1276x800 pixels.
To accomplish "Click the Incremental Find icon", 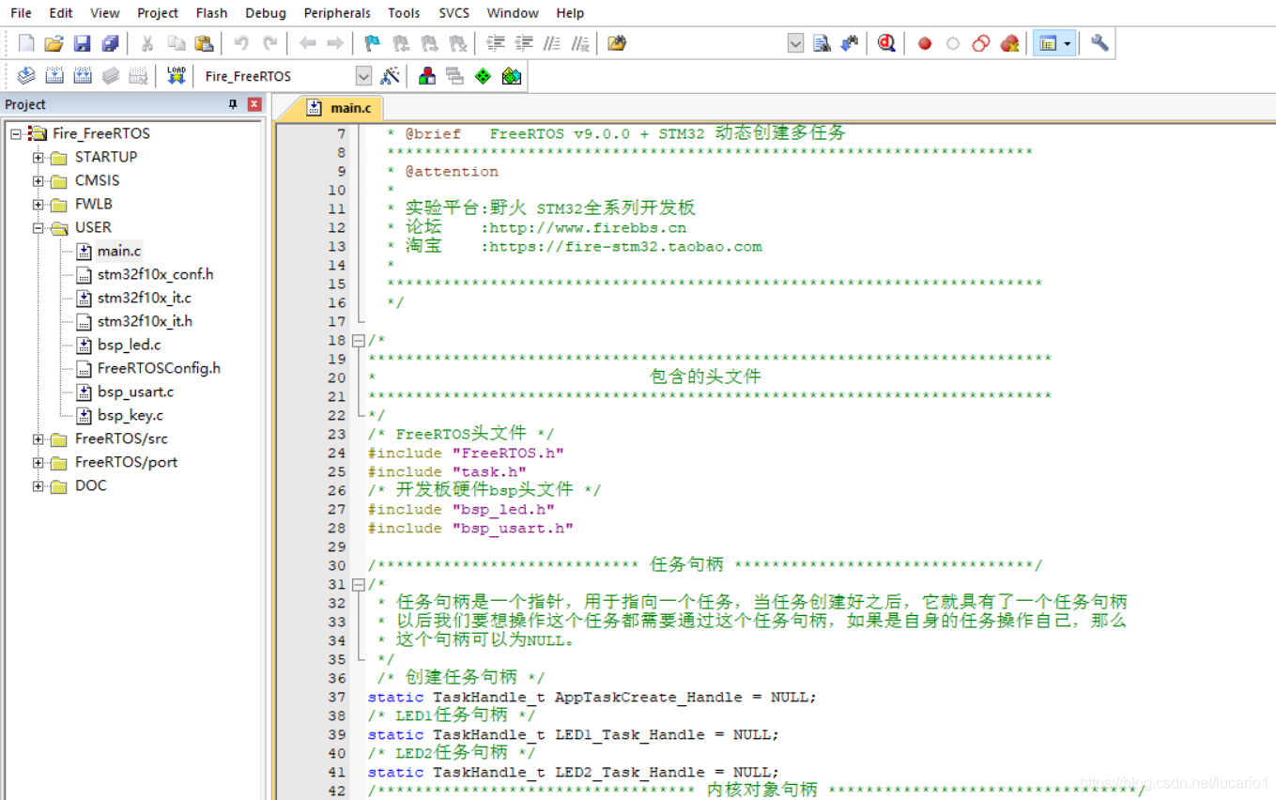I will 850,43.
